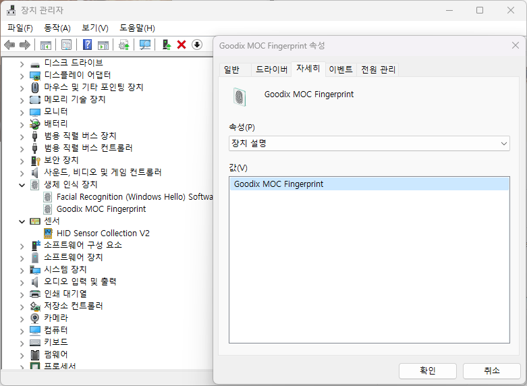Screen dimensions: 527x386
Task: Close the Goodix MOC Fingerprint 속성 dialog
Action: (x=516, y=45)
